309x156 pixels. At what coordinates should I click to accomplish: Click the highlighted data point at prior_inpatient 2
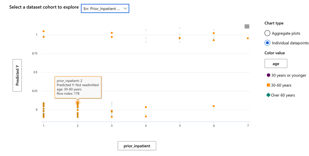click(x=78, y=102)
